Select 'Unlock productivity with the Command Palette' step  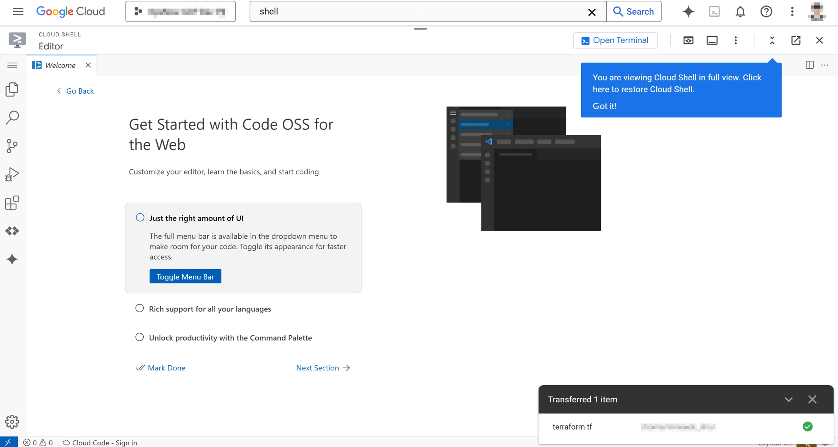pyautogui.click(x=230, y=338)
